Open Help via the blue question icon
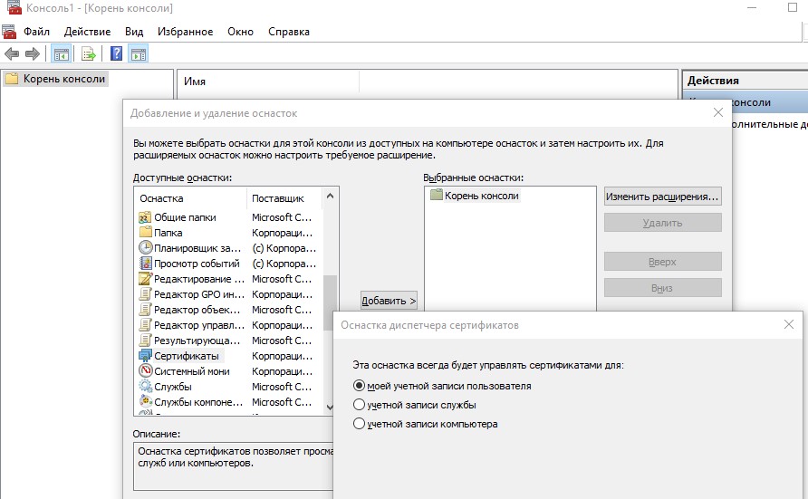Viewport: 808px width, 499px height. (x=117, y=54)
